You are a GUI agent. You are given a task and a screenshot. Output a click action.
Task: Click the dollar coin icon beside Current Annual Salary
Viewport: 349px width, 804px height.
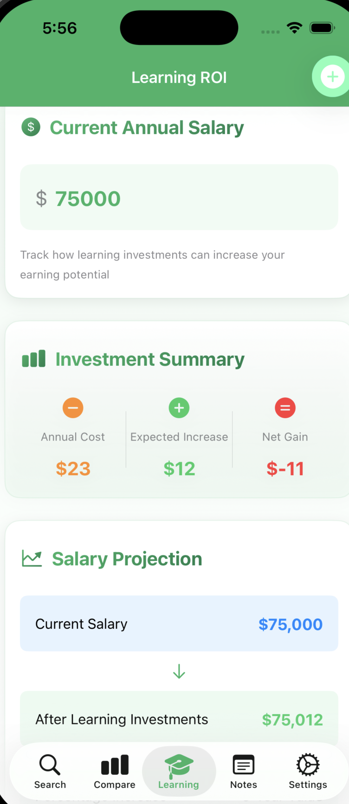[x=31, y=127]
